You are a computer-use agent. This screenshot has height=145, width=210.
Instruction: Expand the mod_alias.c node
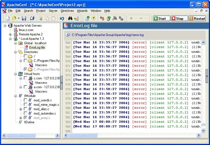(21, 109)
